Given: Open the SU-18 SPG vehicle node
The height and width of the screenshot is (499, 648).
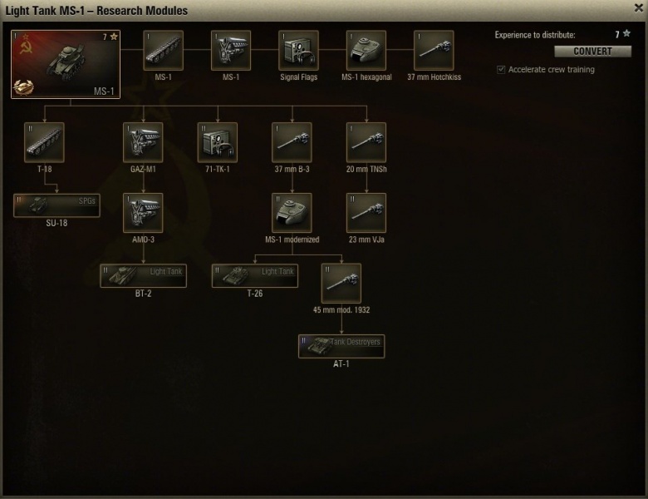Looking at the screenshot, I should click(x=56, y=205).
